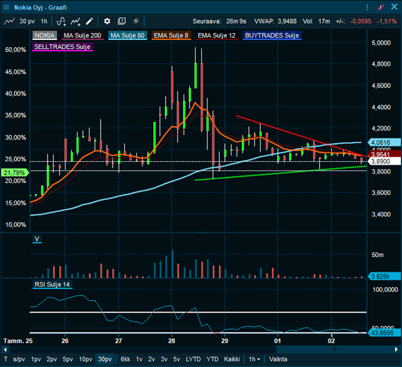Toggle the BUYTRADES Sulje indicator label
Image resolution: width=402 pixels, height=367 pixels.
click(272, 36)
